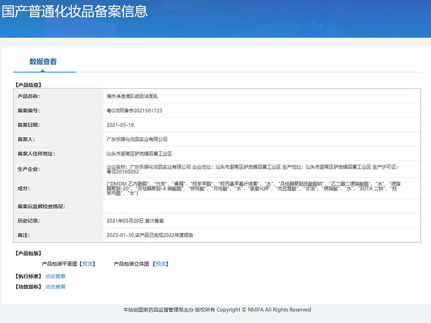Click the 产品包装平面图 label

pos(59,264)
